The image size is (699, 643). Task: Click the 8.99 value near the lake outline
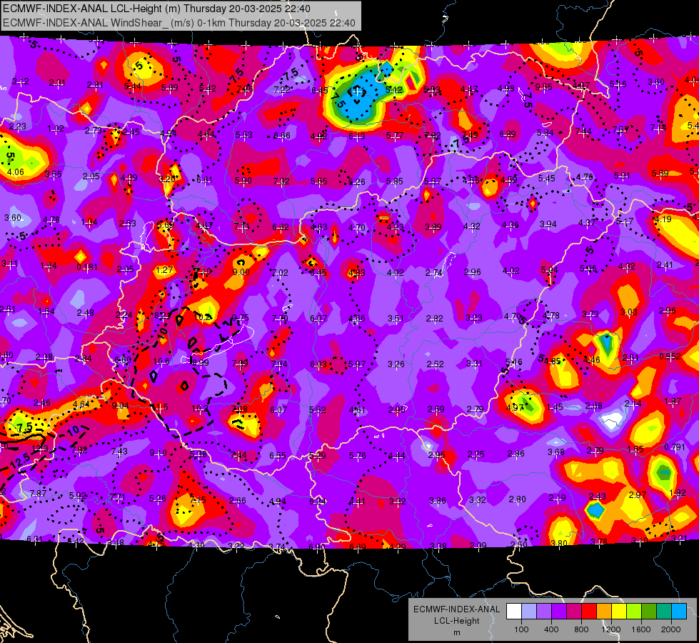coord(200,363)
